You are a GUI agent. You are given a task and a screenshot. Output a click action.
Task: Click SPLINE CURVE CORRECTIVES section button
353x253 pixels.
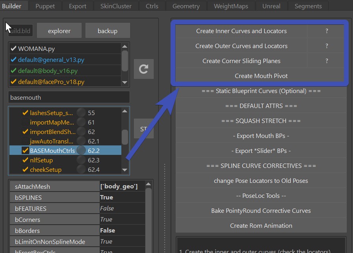pyautogui.click(x=261, y=166)
